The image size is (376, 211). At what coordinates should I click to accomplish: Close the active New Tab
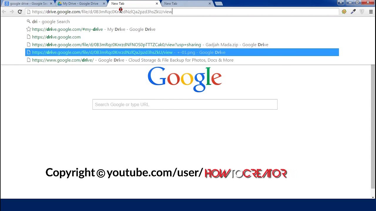click(x=157, y=4)
